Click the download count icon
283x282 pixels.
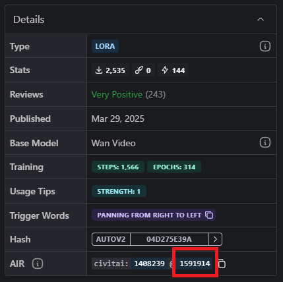pos(99,70)
